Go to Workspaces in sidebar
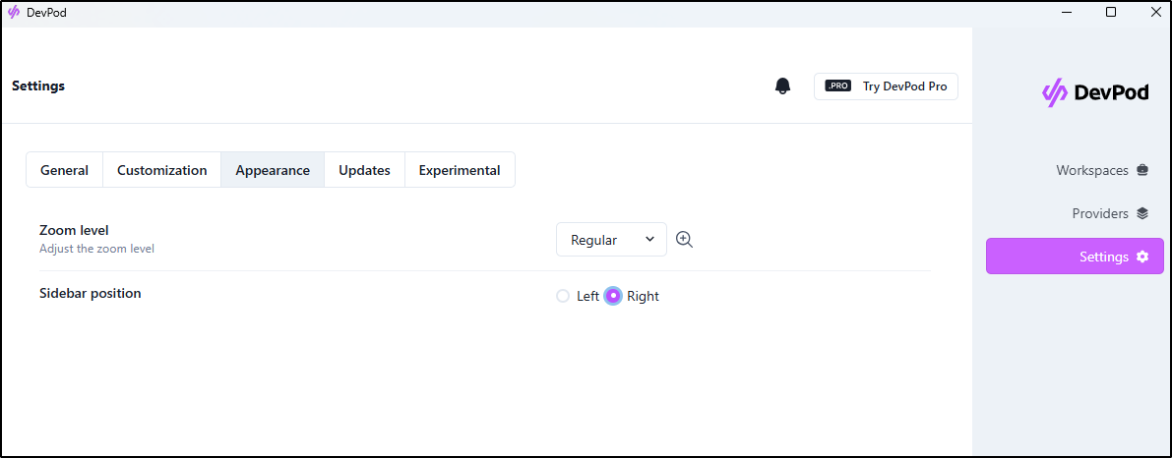This screenshot has width=1172, height=458. click(x=1091, y=170)
